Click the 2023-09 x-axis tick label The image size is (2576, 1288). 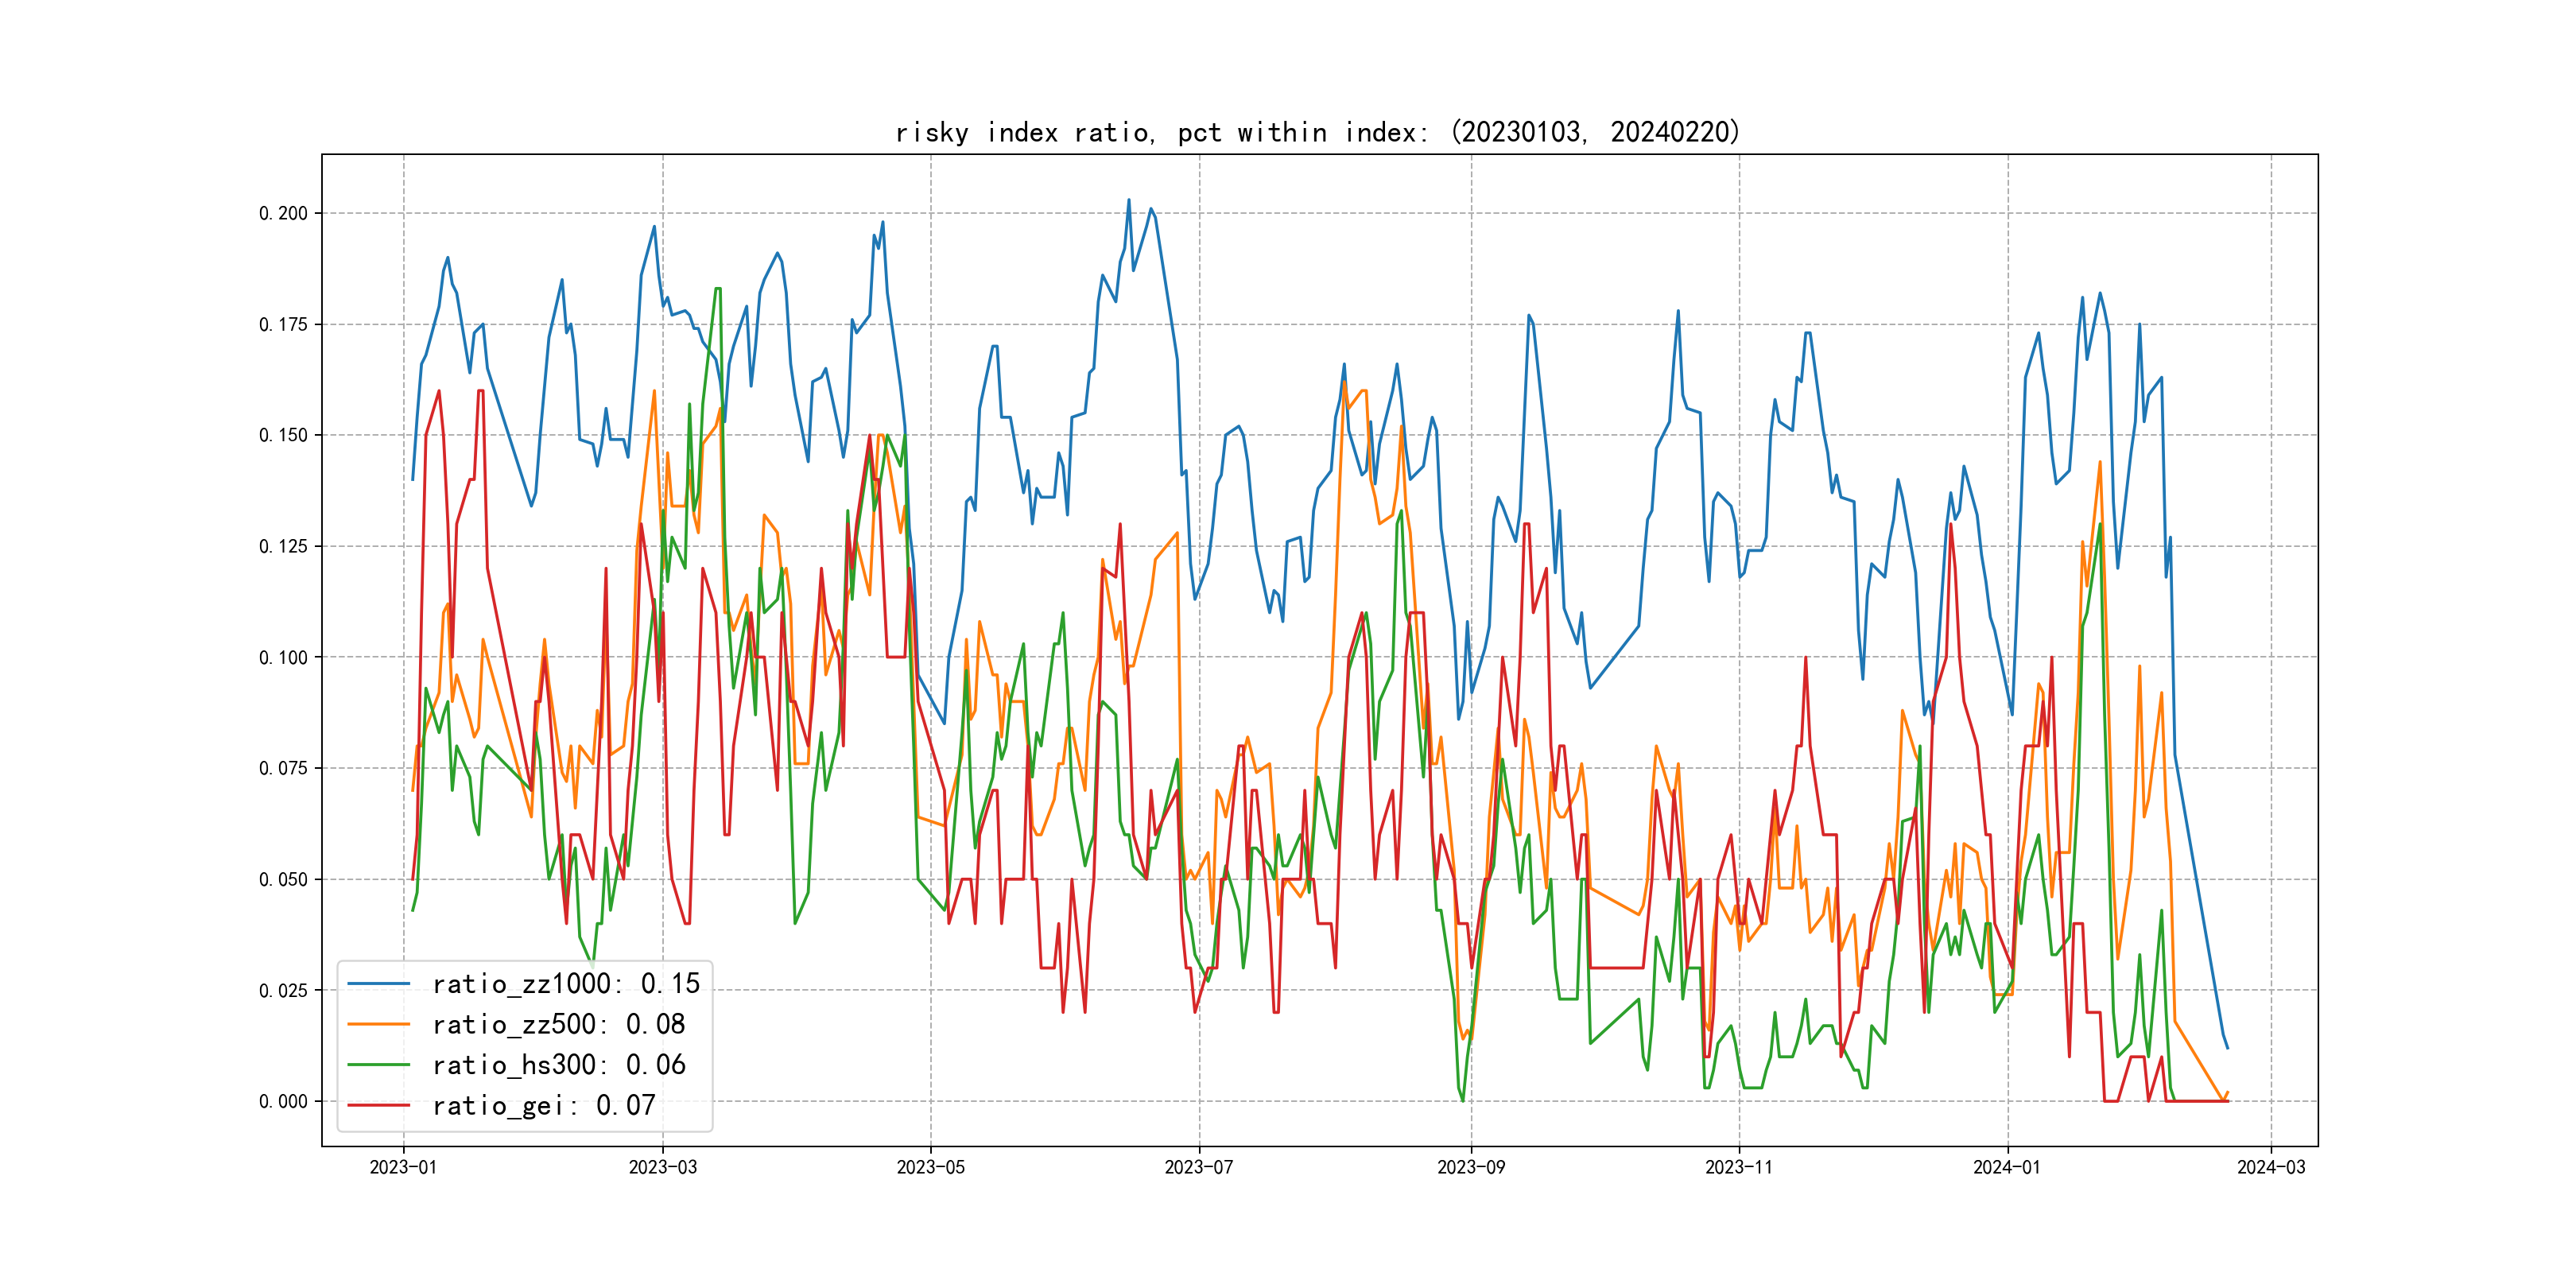click(1471, 1167)
